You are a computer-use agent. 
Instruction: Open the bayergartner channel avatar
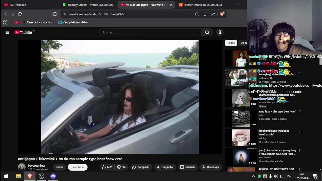pos(22,167)
